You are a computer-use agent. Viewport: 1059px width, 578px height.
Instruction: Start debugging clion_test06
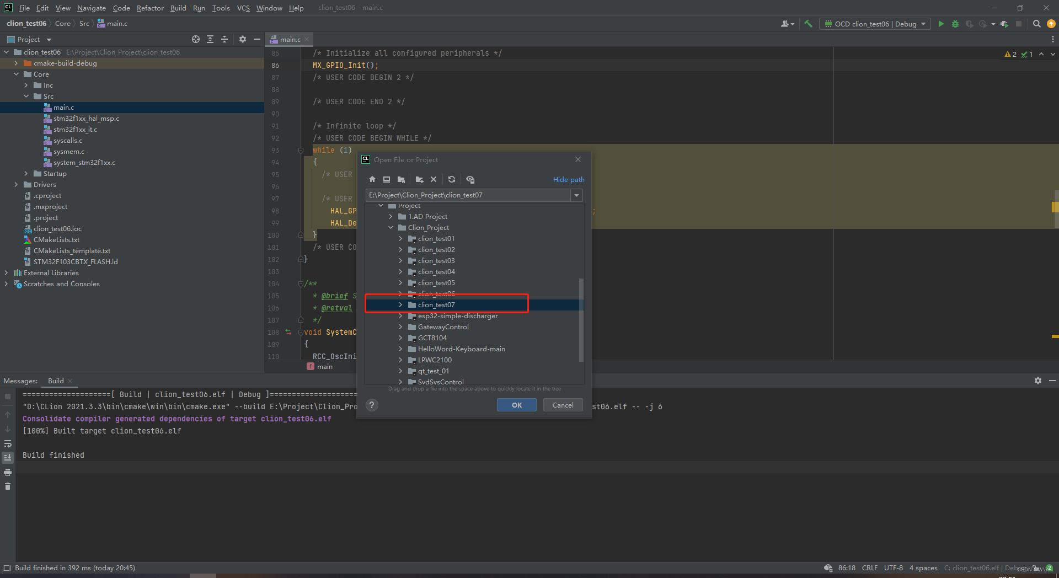955,24
